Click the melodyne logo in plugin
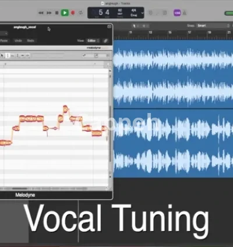233x247 pixels. (94, 48)
